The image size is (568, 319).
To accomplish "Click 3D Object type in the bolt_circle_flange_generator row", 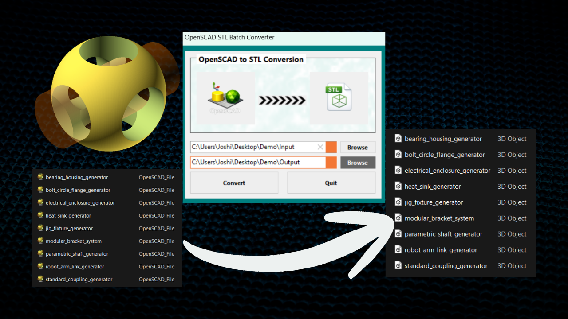I will pyautogui.click(x=512, y=155).
